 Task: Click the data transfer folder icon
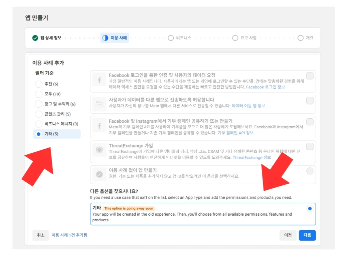(x=100, y=104)
